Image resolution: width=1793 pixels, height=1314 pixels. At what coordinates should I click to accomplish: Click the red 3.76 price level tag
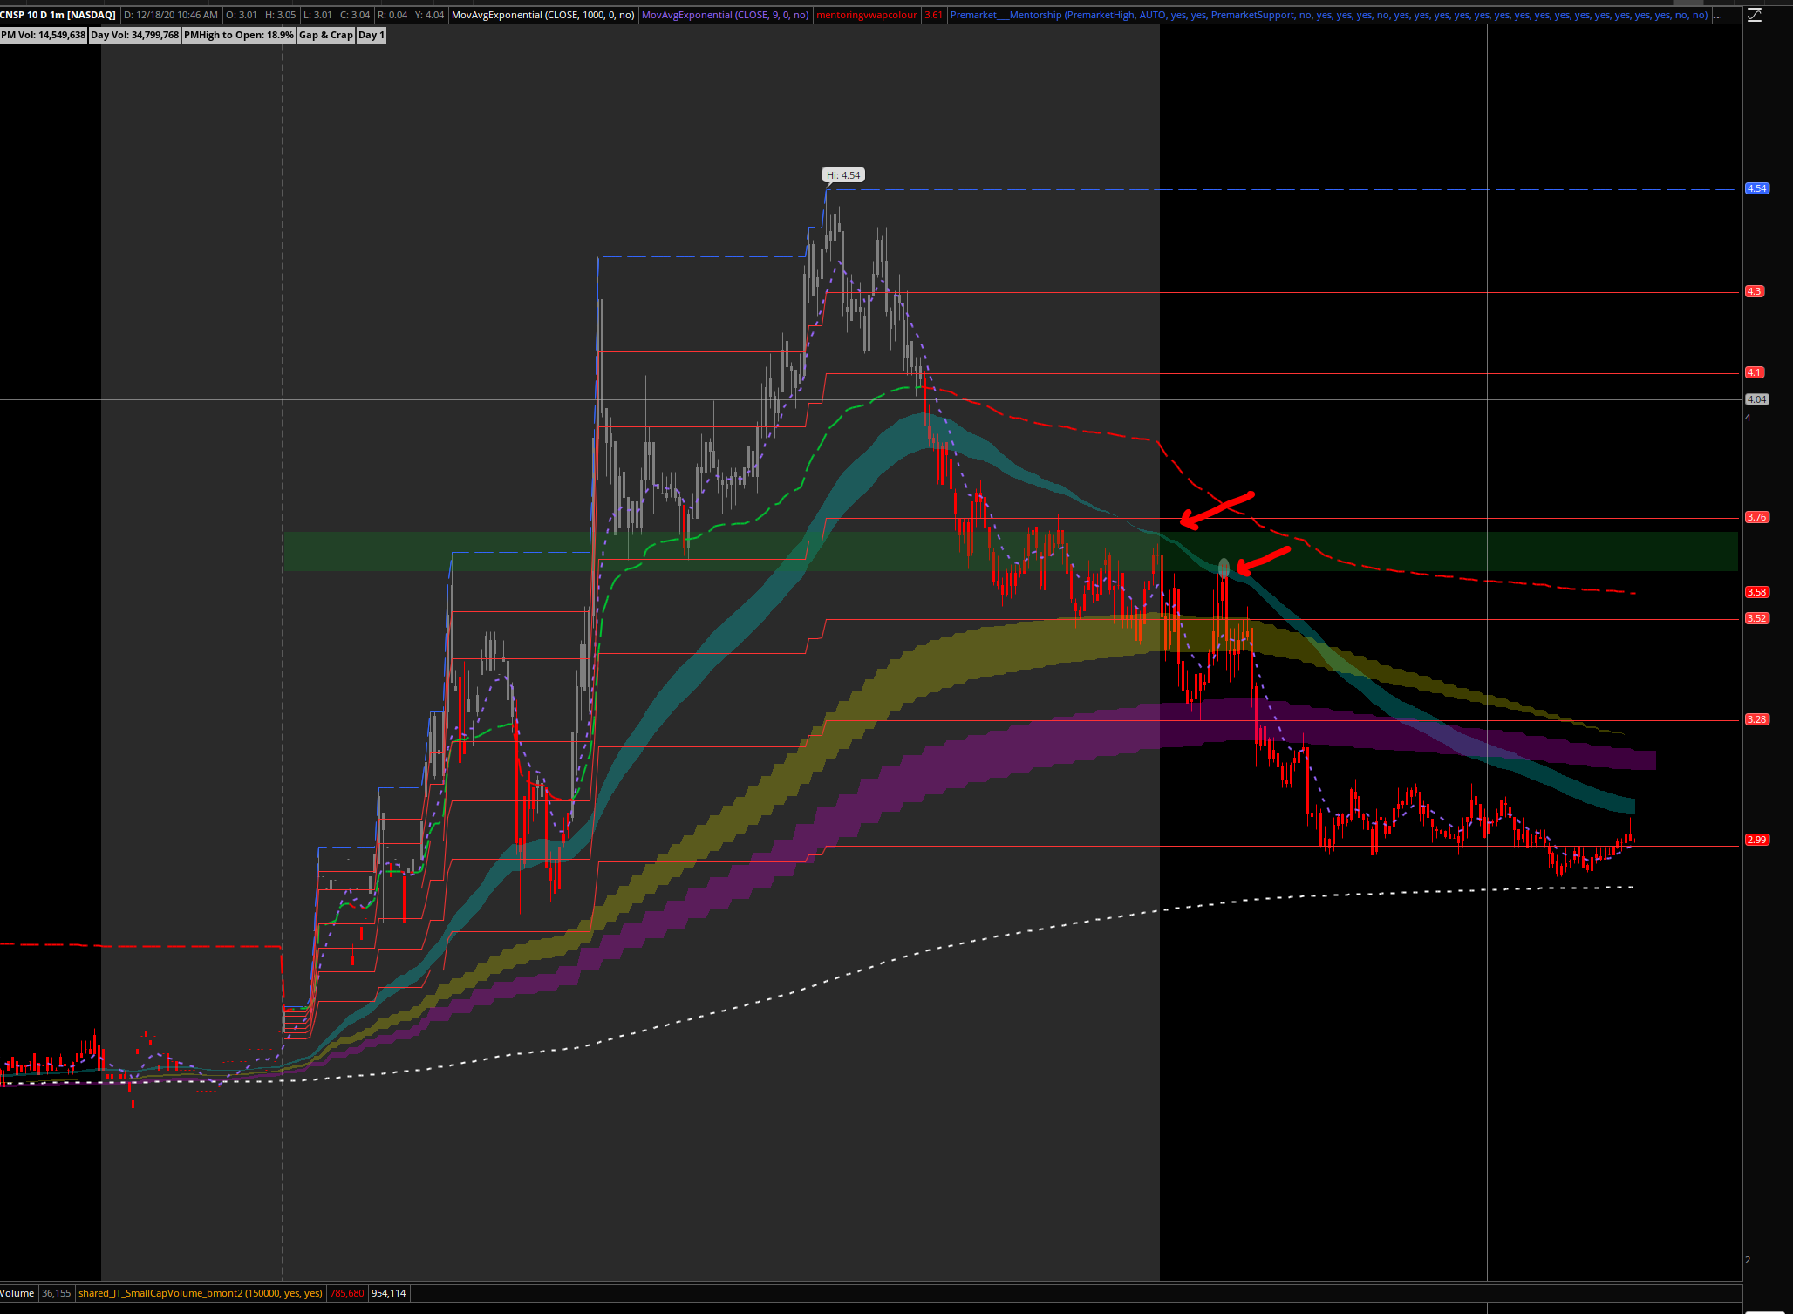pos(1756,517)
